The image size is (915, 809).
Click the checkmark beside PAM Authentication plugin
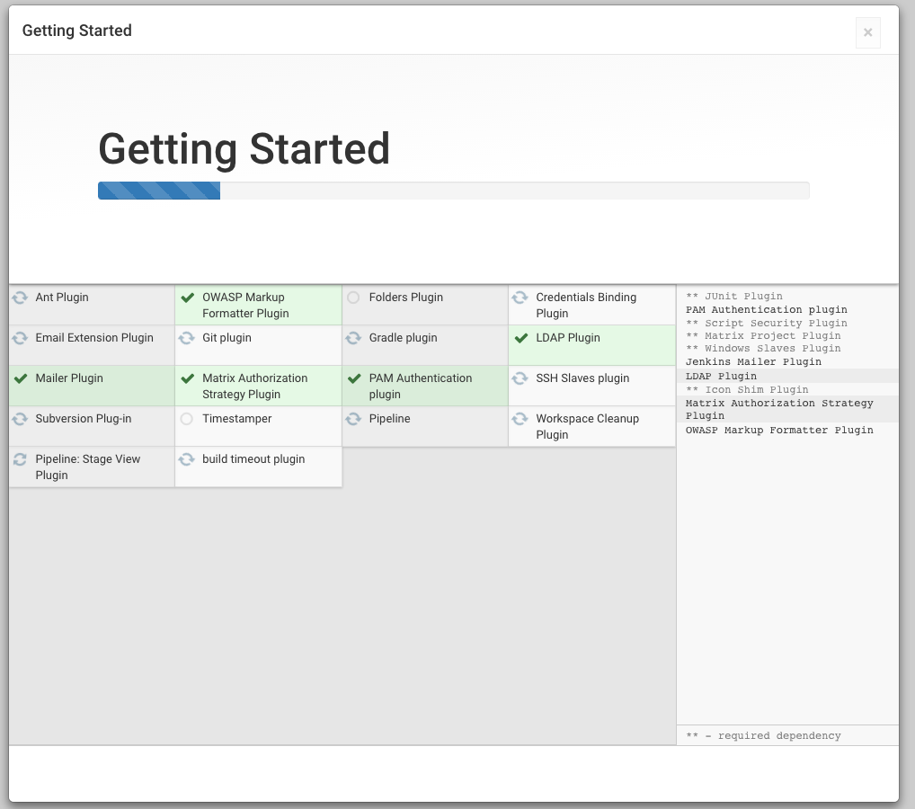pyautogui.click(x=354, y=378)
